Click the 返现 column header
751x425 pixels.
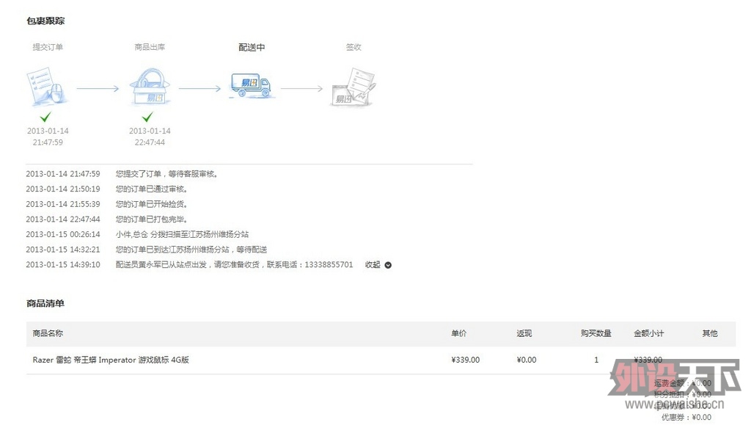[524, 333]
